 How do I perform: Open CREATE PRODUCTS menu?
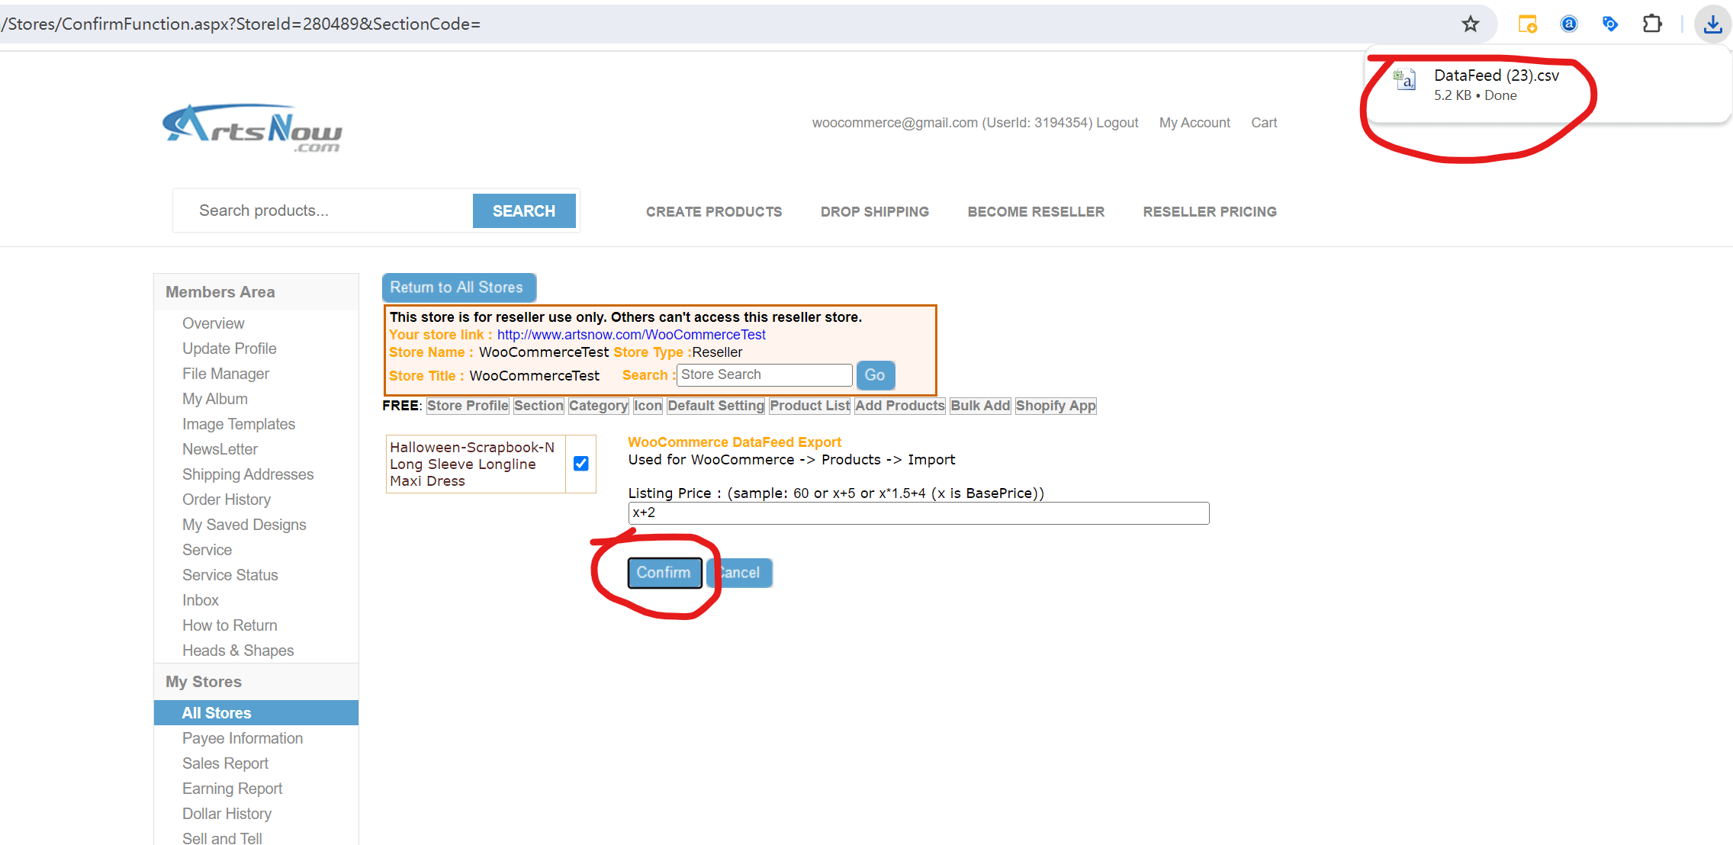[x=714, y=212]
